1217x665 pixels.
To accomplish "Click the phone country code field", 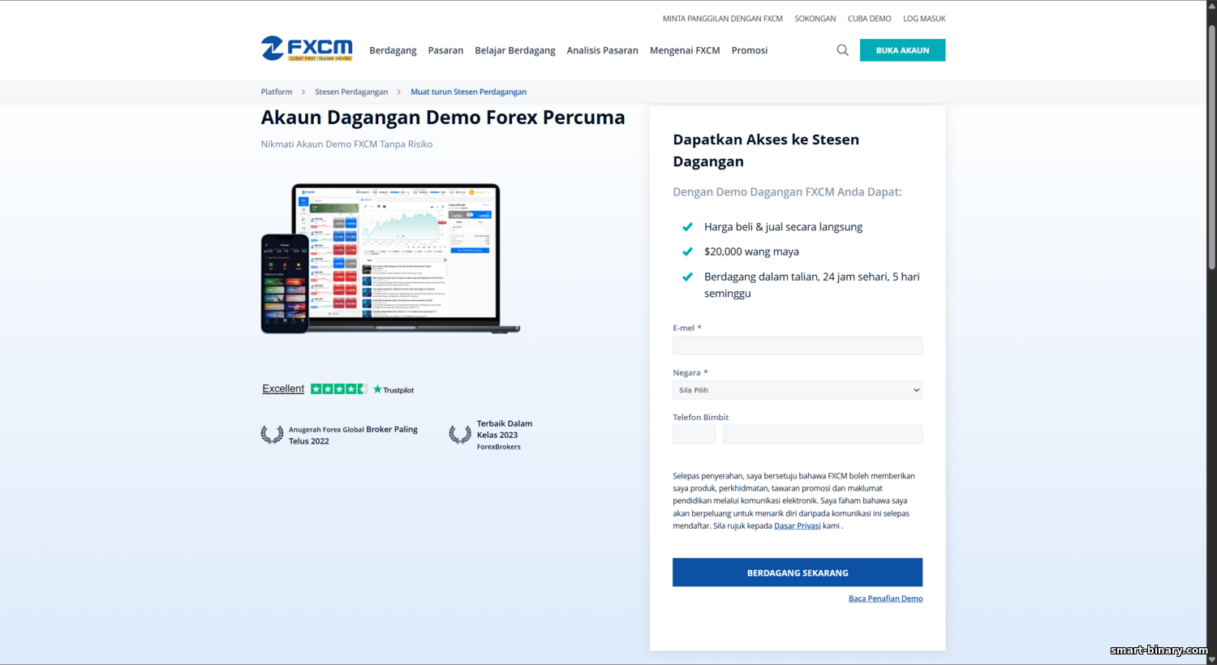I will [x=694, y=435].
